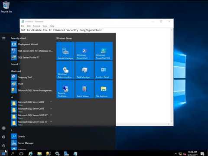The image size is (208, 156).
Task: Expand the Microsoft SQL Server 2016 folder
Action: coord(32,110)
